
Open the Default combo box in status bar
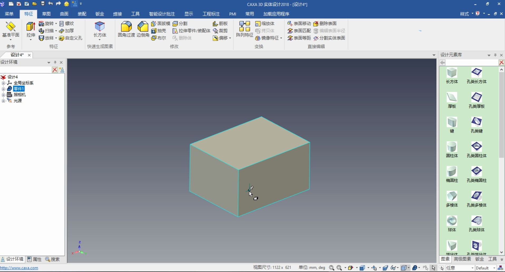coord(486,268)
